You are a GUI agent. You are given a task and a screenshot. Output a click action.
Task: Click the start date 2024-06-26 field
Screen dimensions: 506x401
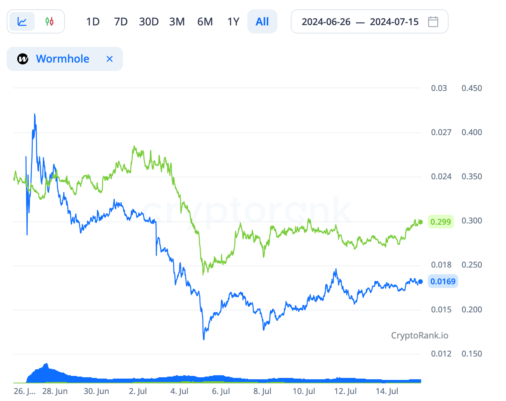pos(326,22)
